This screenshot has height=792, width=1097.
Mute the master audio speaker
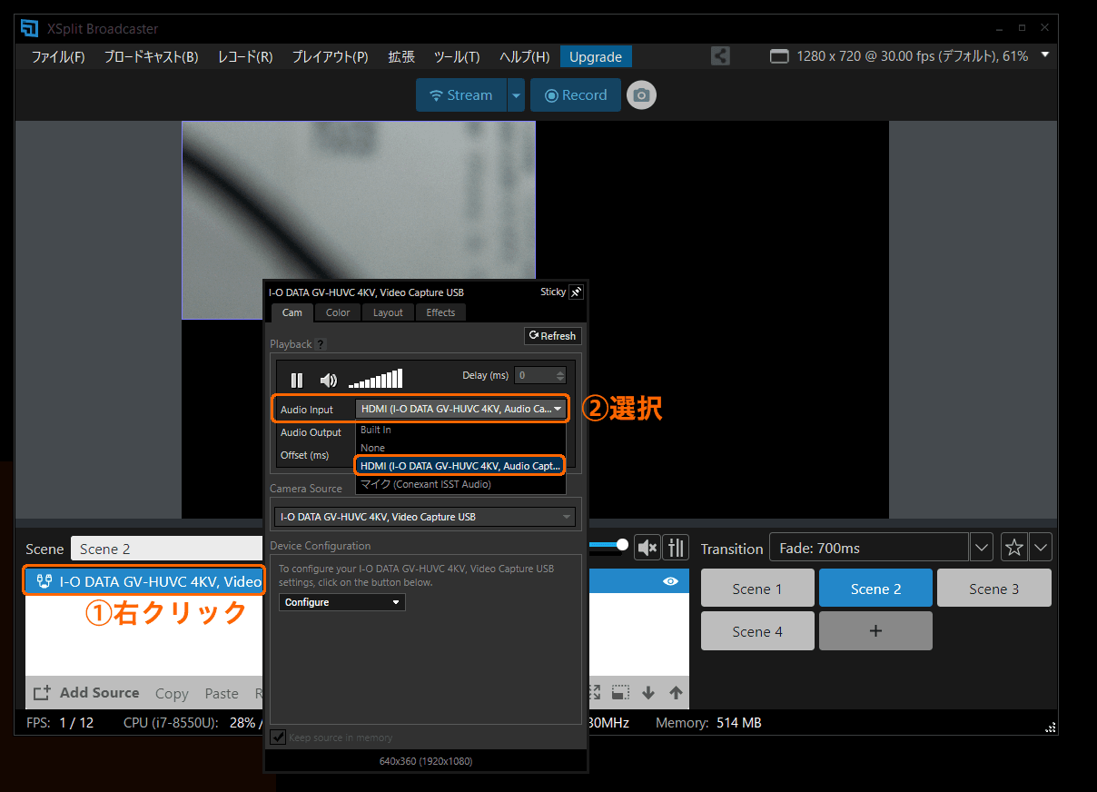pos(647,547)
